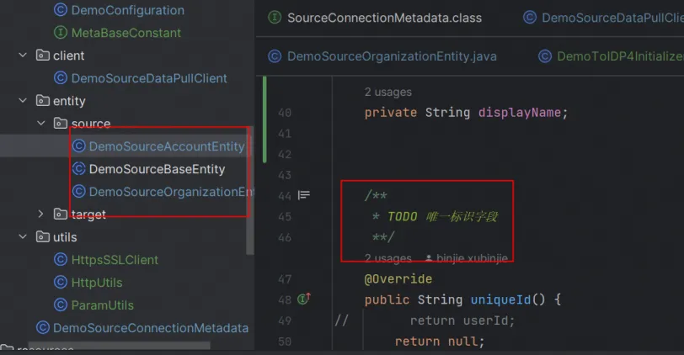This screenshot has height=355, width=684.
Task: Open DemoSourceConnectionMetadata in tree
Action: tap(151, 327)
